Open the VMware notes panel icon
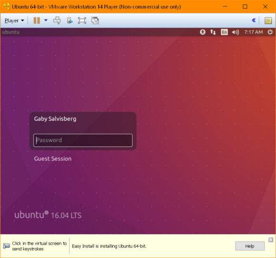 268,20
